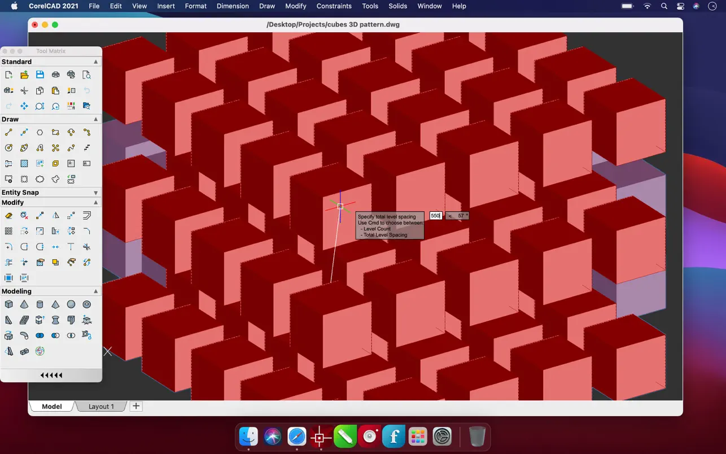Image resolution: width=726 pixels, height=454 pixels.
Task: Expand the Entity Snap section
Action: coord(95,193)
